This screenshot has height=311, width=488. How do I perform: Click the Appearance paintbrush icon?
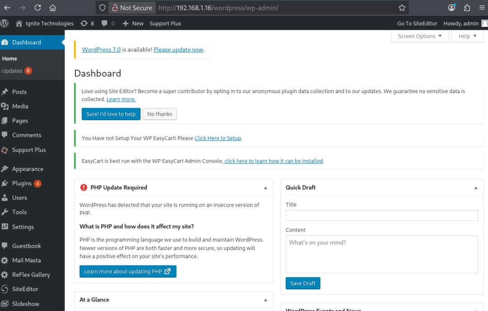(x=5, y=169)
